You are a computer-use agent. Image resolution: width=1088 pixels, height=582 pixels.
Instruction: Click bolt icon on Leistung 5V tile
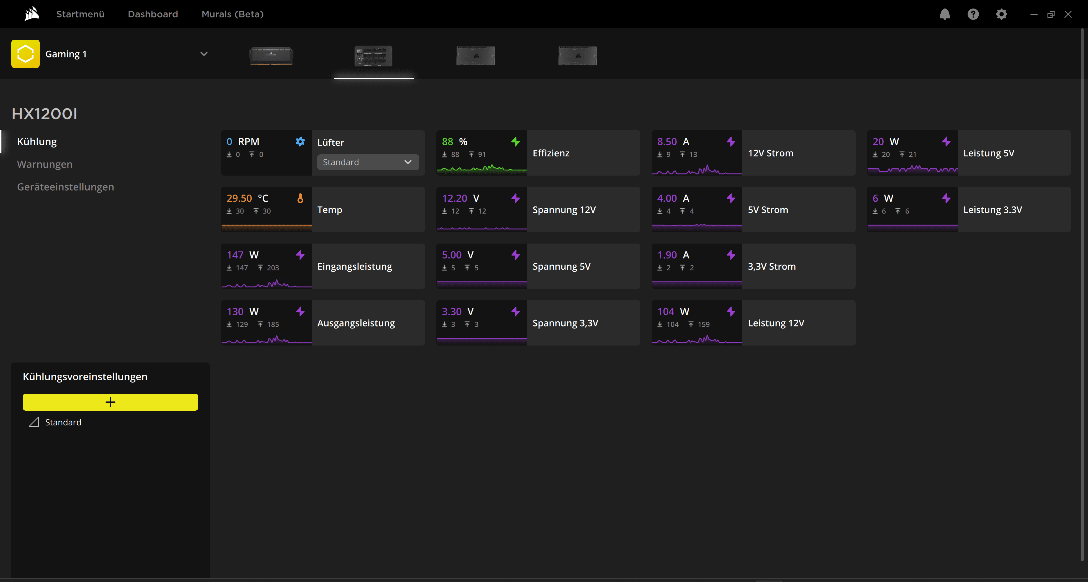(x=946, y=141)
